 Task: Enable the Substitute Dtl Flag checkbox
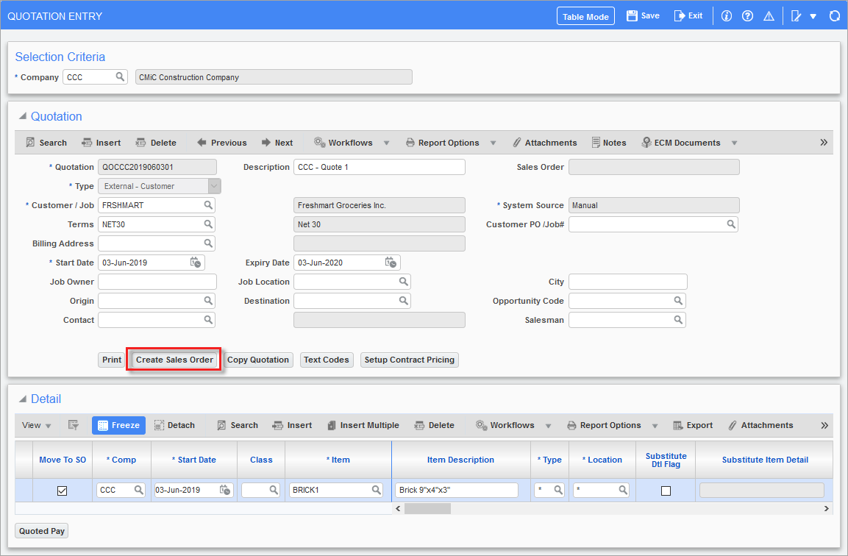click(x=665, y=490)
